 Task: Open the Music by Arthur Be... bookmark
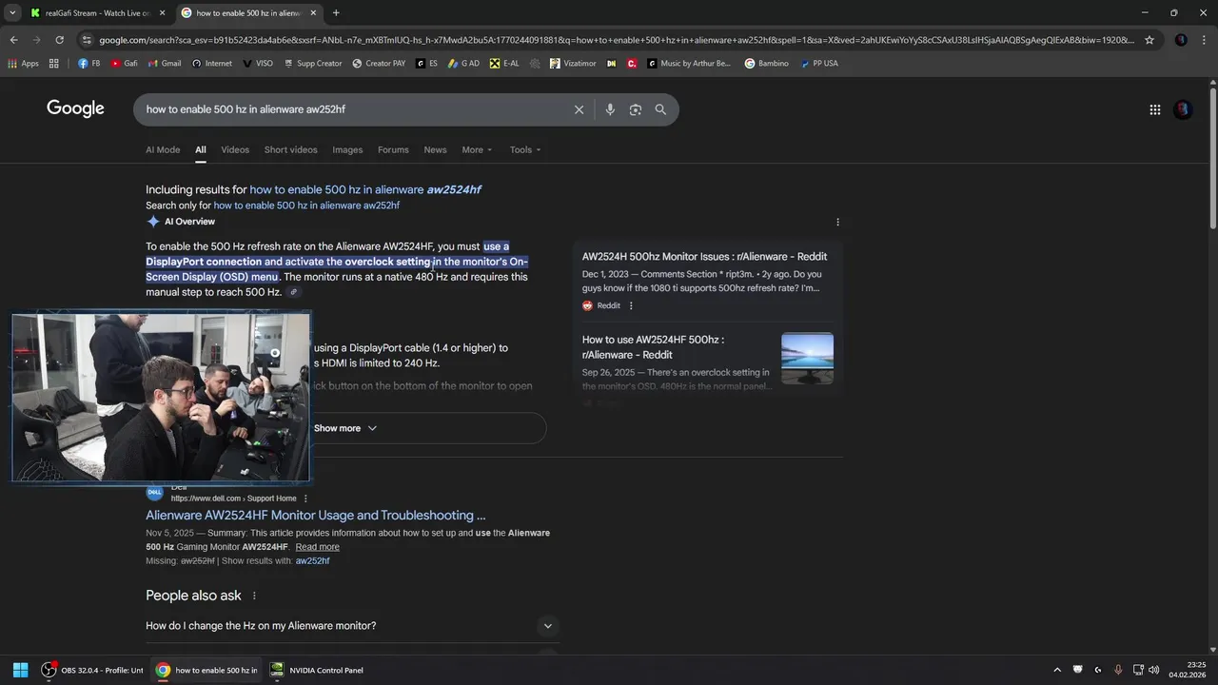pyautogui.click(x=690, y=64)
